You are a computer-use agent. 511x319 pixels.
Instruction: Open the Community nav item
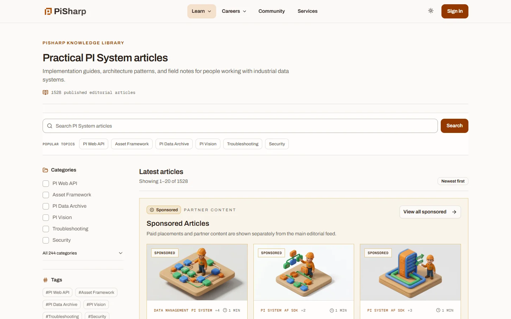coord(271,11)
